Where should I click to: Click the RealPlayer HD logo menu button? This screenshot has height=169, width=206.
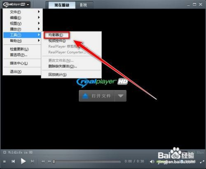point(16,5)
